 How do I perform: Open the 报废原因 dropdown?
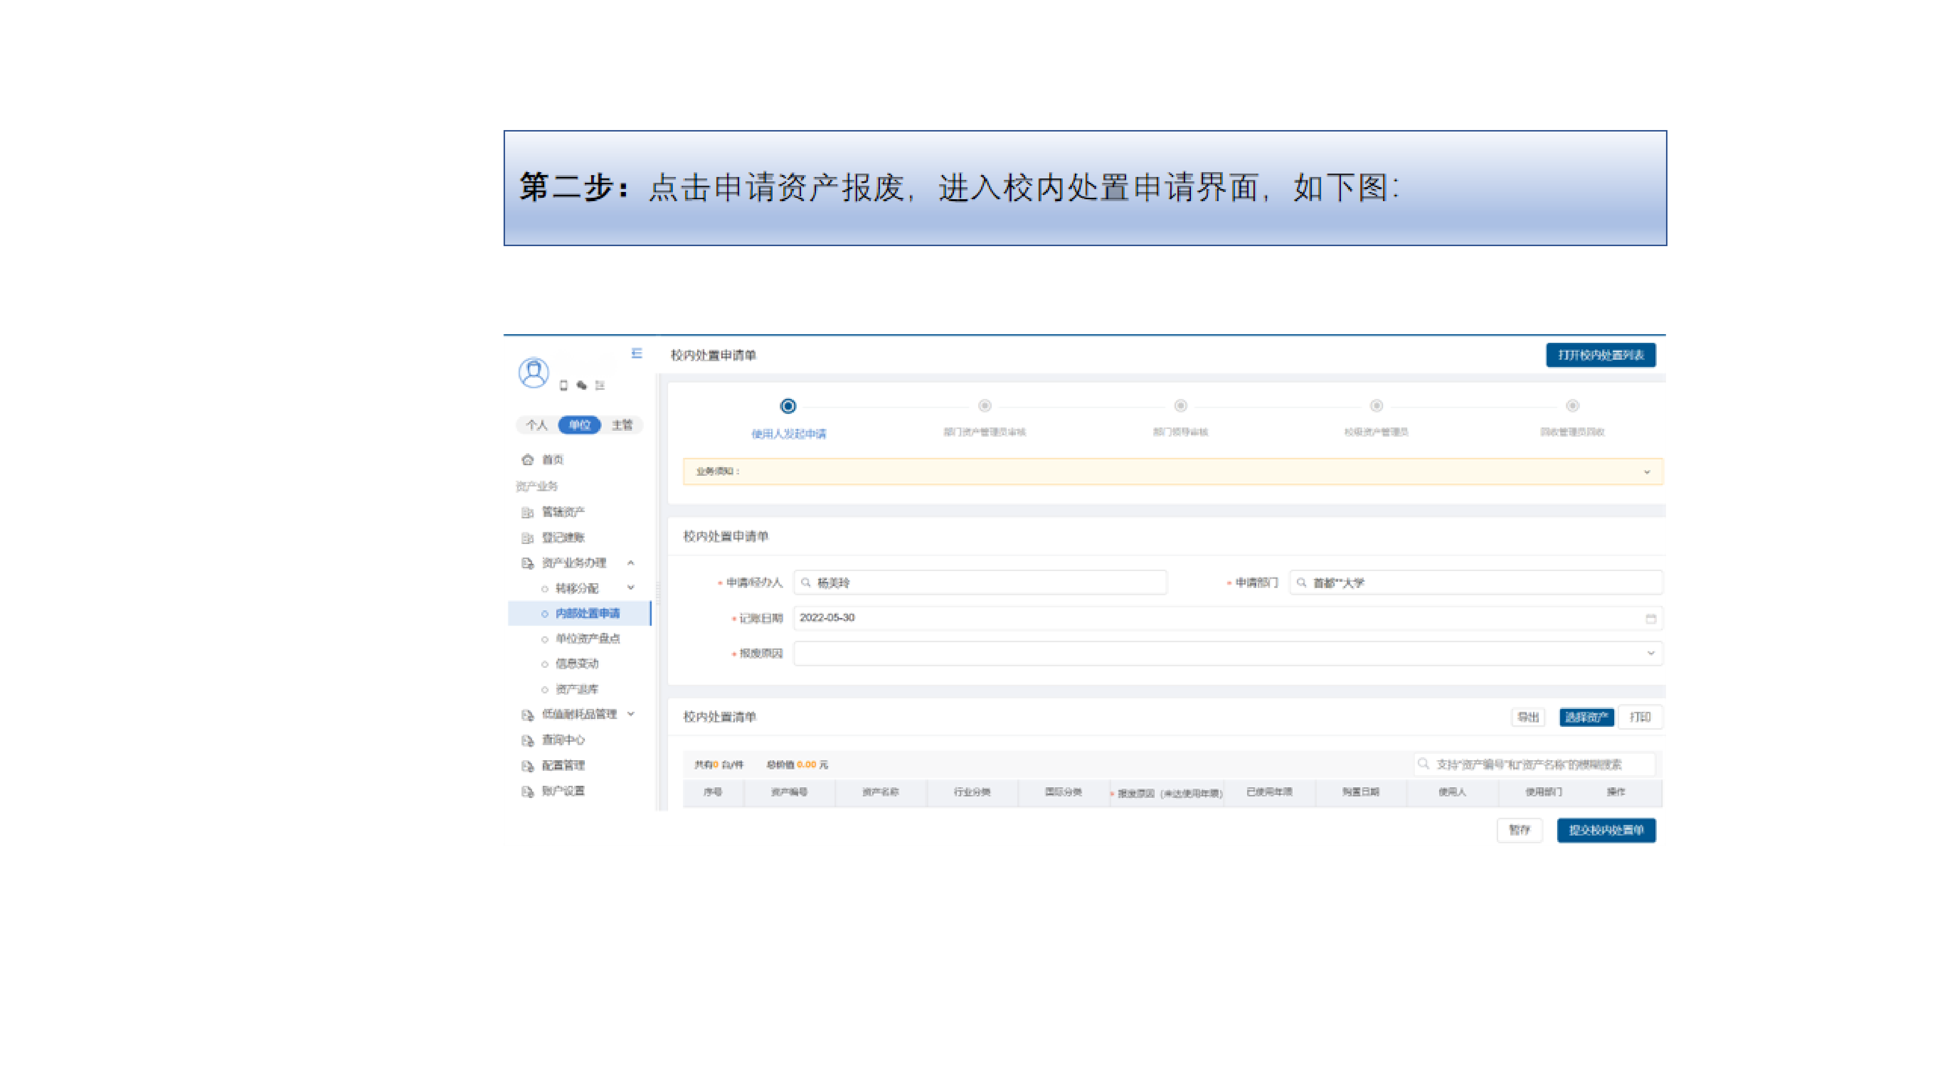click(1227, 653)
